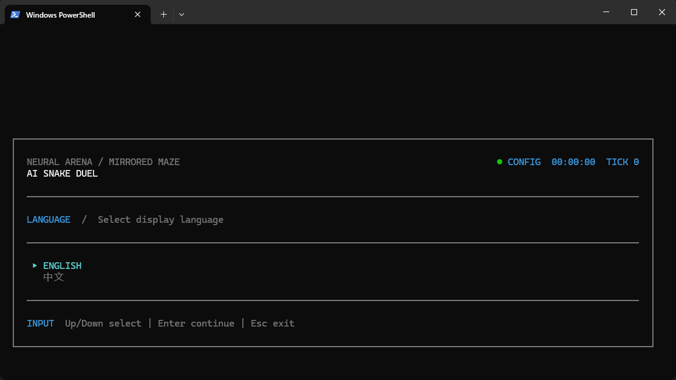
Task: Select the ENGLISH language option
Action: point(62,266)
